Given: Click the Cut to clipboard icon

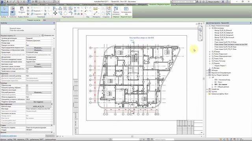Looking at the screenshot, I should [28, 8].
